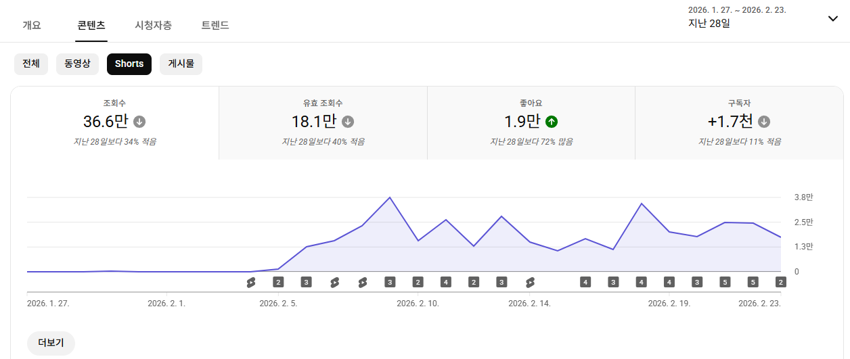Click the last '2' badge at chart's right end
This screenshot has height=359, width=850.
click(x=780, y=282)
